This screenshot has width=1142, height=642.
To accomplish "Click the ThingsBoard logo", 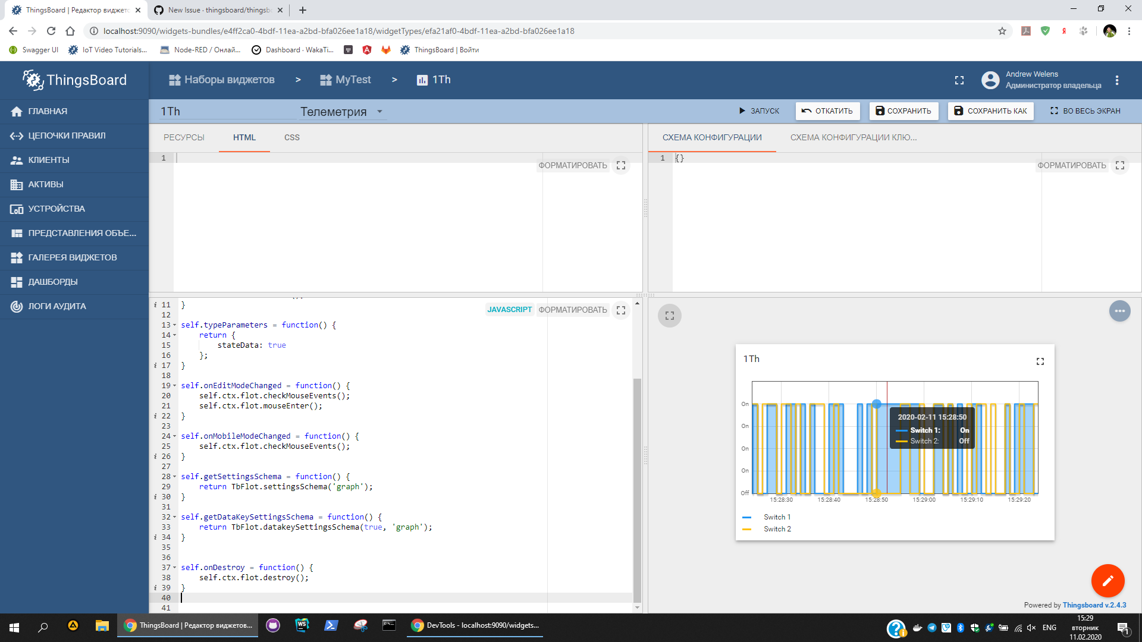I will pos(74,80).
